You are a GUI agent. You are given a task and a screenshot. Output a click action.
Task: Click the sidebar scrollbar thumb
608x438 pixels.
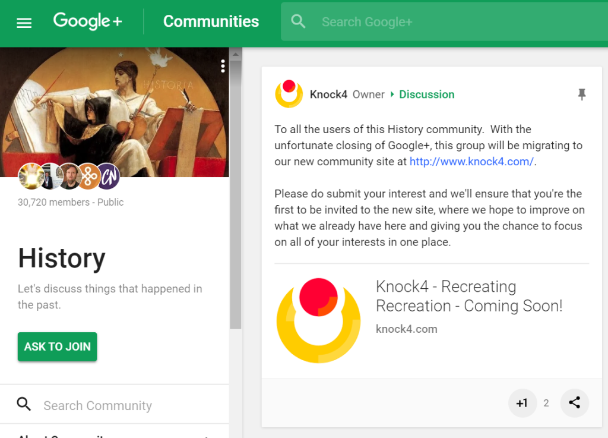(x=235, y=194)
